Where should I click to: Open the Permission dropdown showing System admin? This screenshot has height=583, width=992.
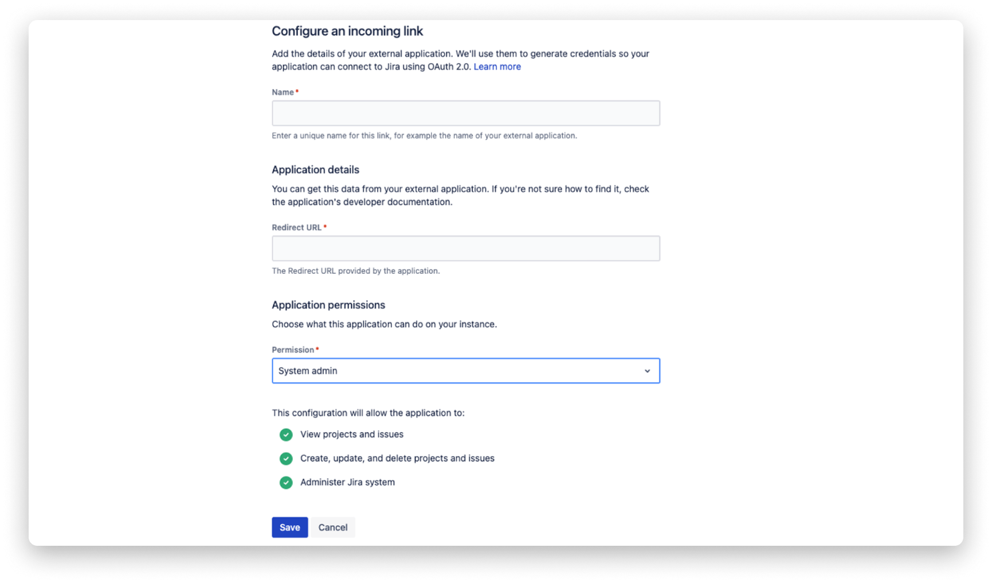[465, 371]
